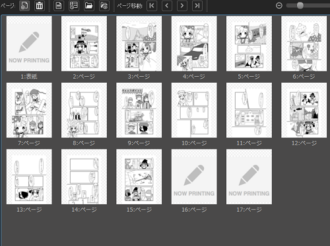This screenshot has width=330, height=246.
Task: Select page 5 thumbnail
Action: pos(249,44)
